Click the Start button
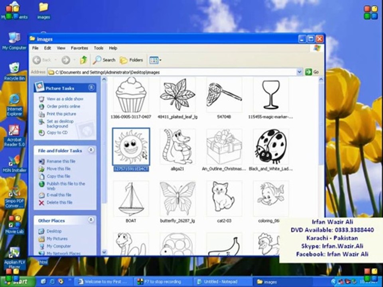 (18, 282)
